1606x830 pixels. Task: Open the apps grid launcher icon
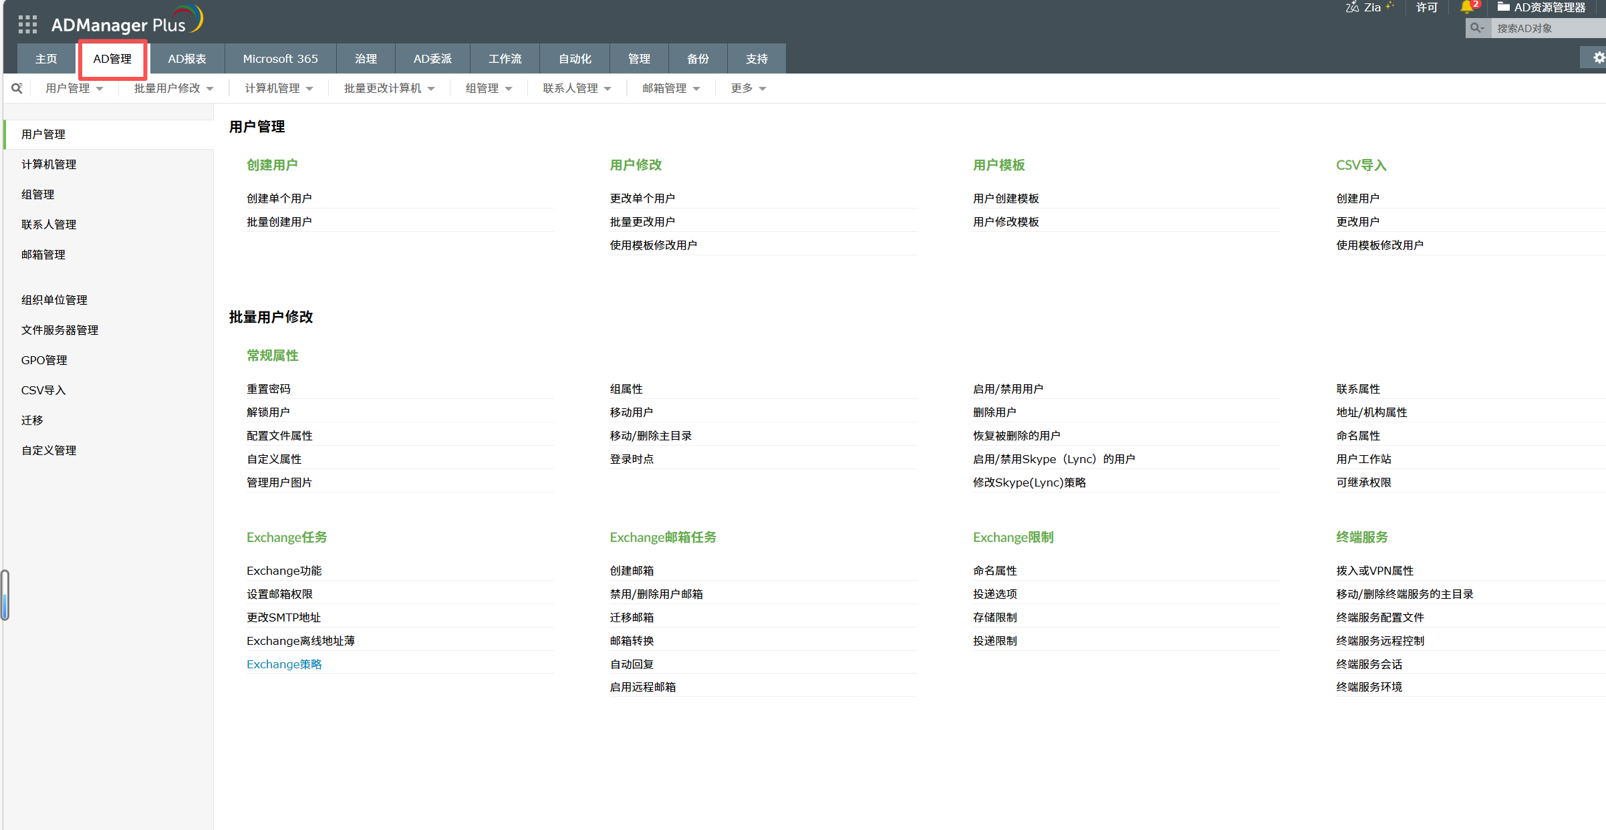click(27, 25)
